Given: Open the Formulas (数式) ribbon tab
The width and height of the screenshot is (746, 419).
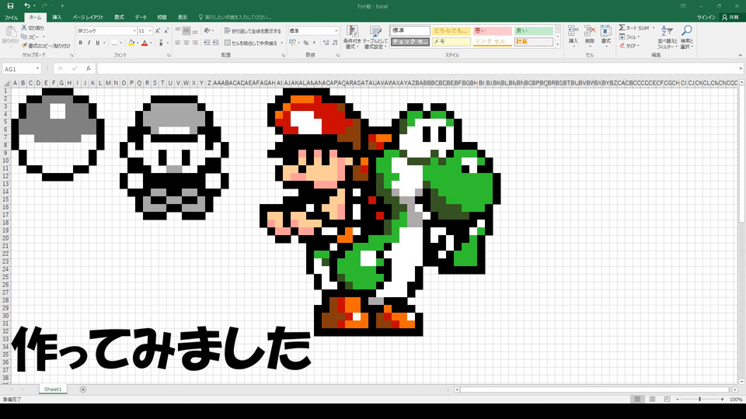Looking at the screenshot, I should [x=119, y=16].
